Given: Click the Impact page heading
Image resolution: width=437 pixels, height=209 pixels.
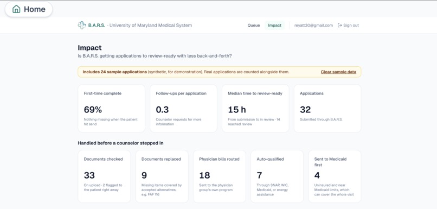Looking at the screenshot, I should (x=90, y=48).
